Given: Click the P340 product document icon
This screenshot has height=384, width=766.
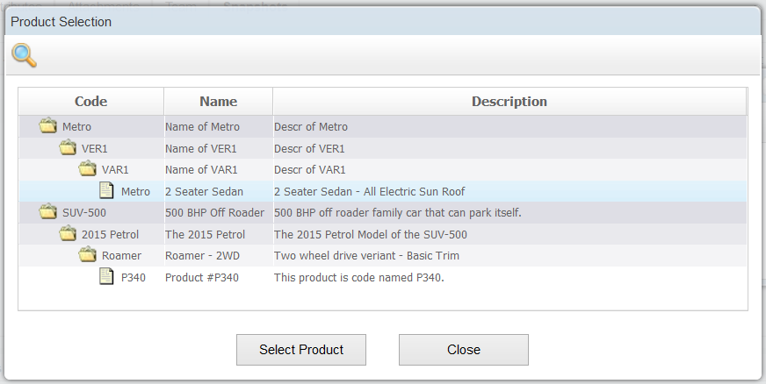Looking at the screenshot, I should tap(107, 276).
